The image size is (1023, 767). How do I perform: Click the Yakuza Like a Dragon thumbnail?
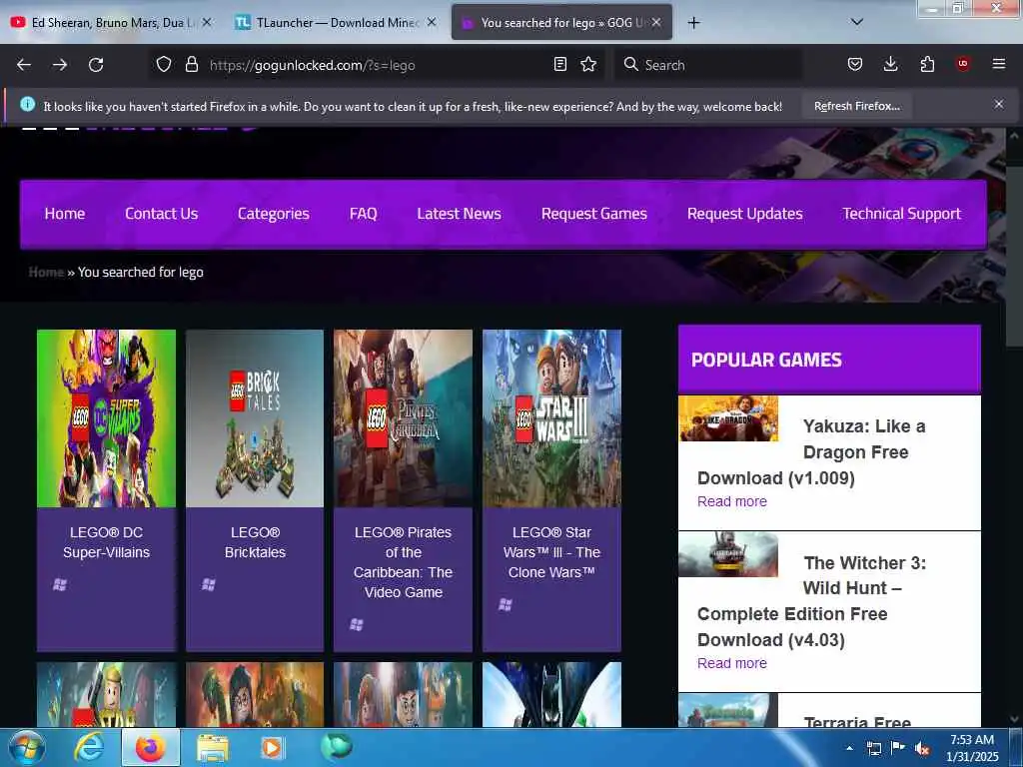[728, 418]
